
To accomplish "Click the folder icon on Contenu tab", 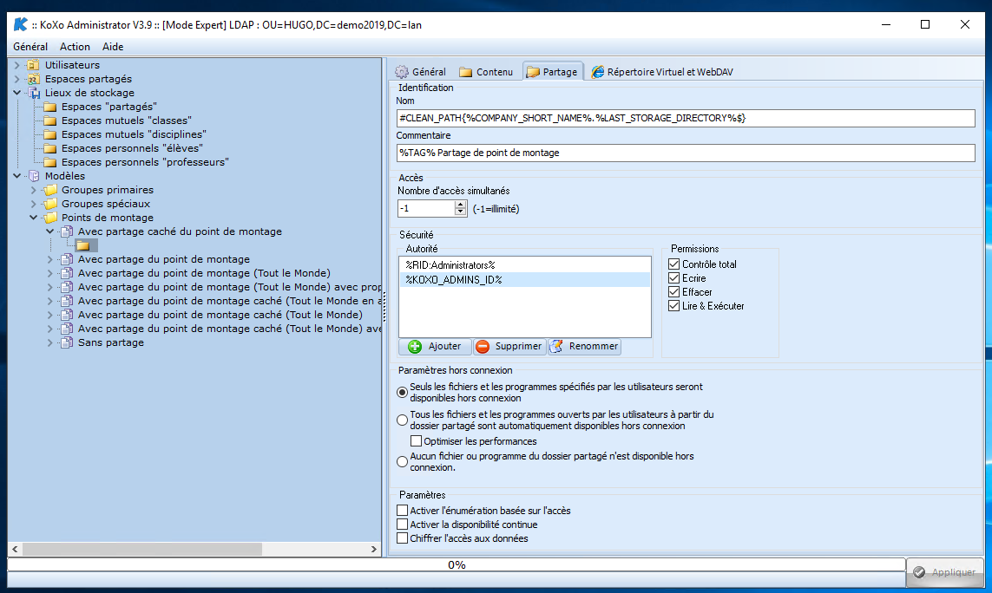I will 466,71.
